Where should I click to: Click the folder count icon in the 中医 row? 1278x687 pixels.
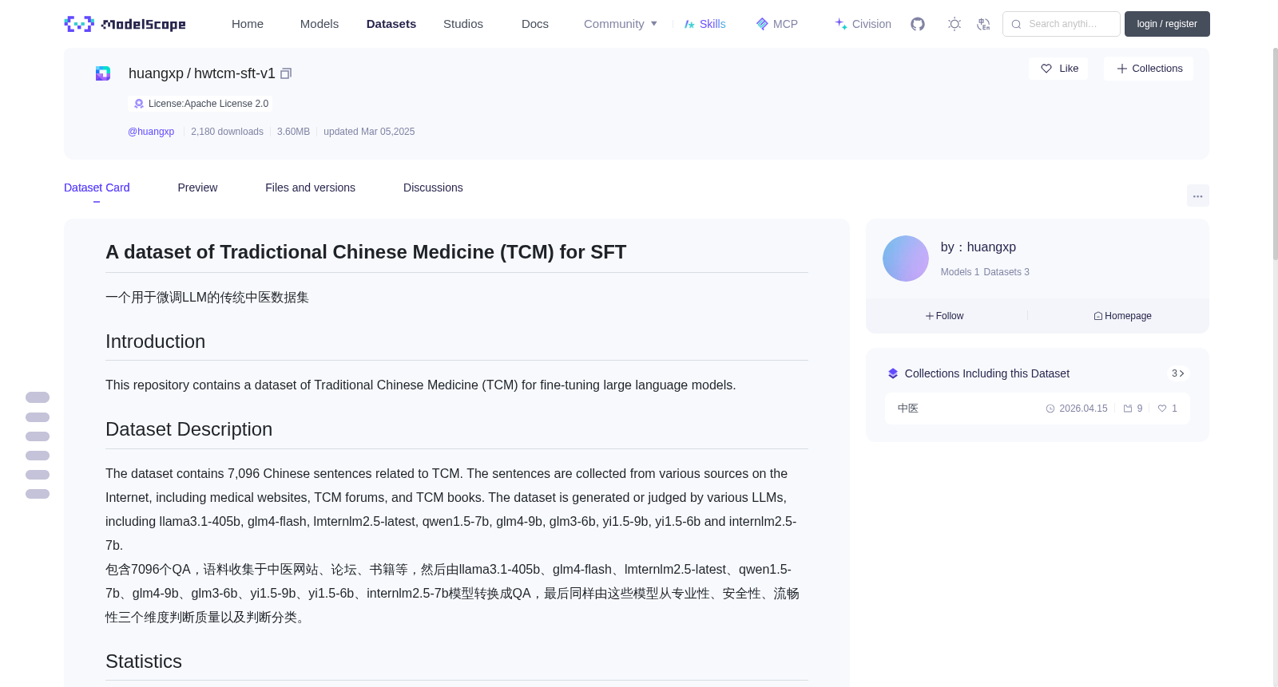pyautogui.click(x=1128, y=409)
